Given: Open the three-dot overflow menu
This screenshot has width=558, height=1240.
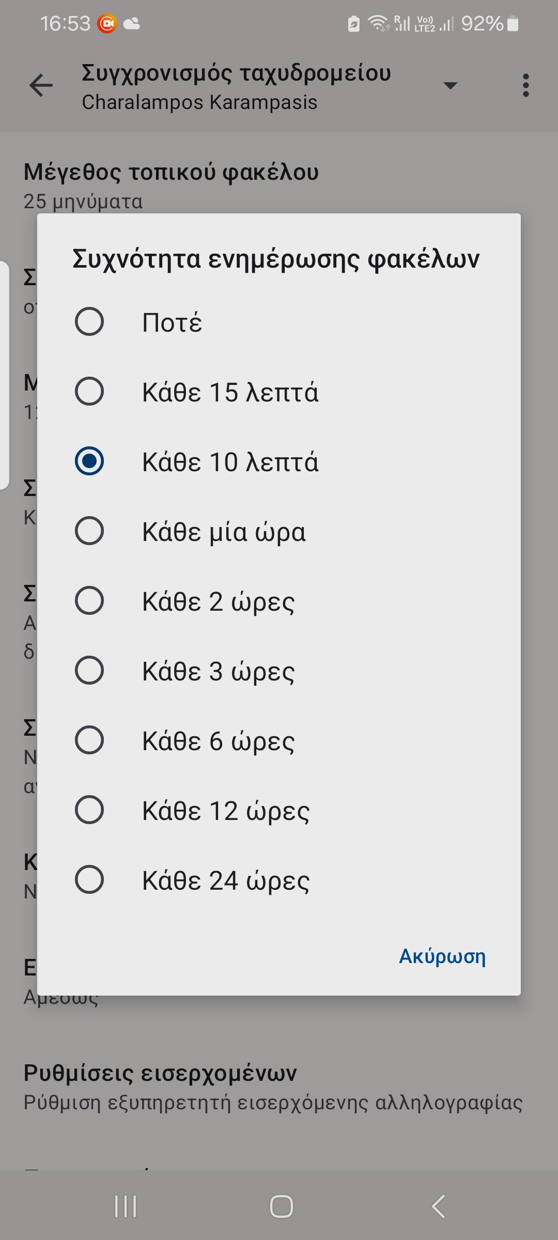Looking at the screenshot, I should click(525, 85).
